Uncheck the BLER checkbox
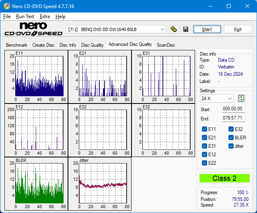This screenshot has height=213, width=257. pyautogui.click(x=231, y=138)
